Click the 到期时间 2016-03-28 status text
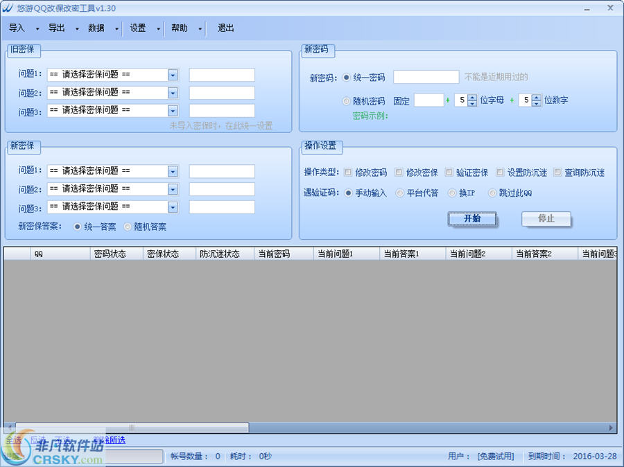Screen dimensions: 624x467 tap(572, 456)
